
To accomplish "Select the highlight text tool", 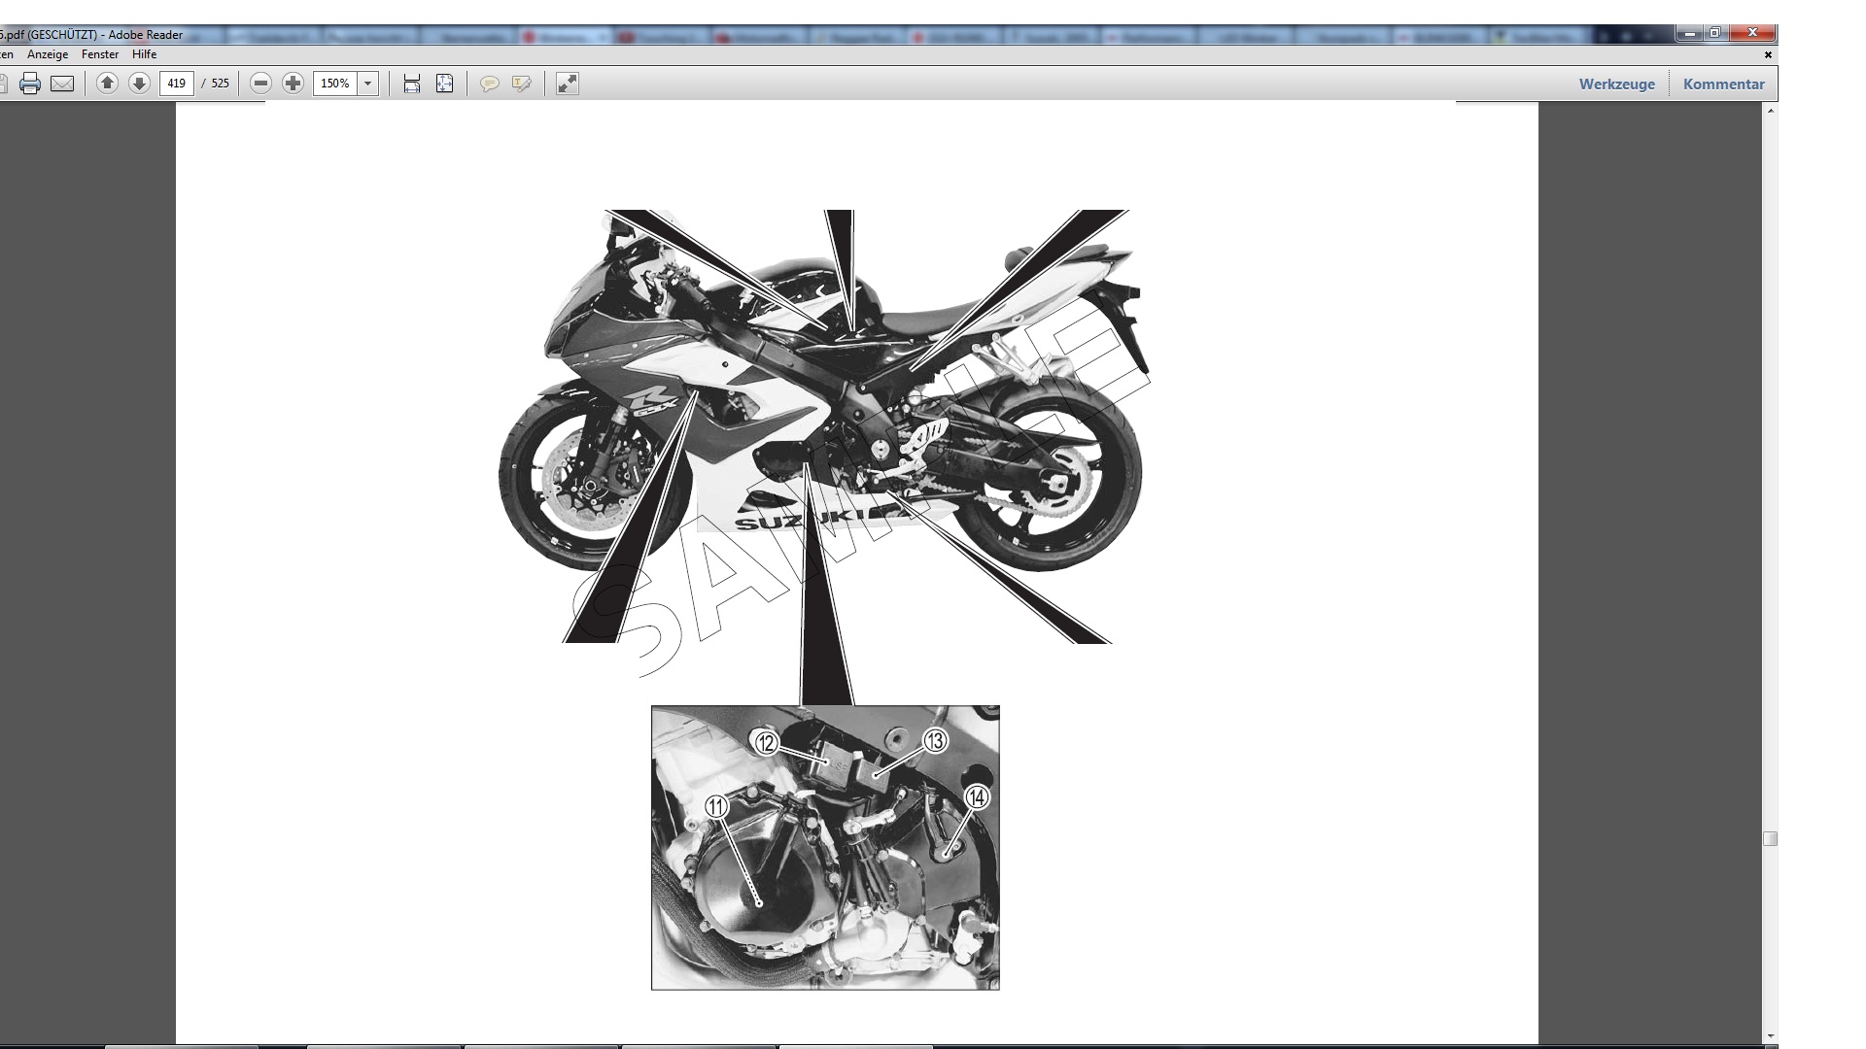I will click(x=522, y=84).
